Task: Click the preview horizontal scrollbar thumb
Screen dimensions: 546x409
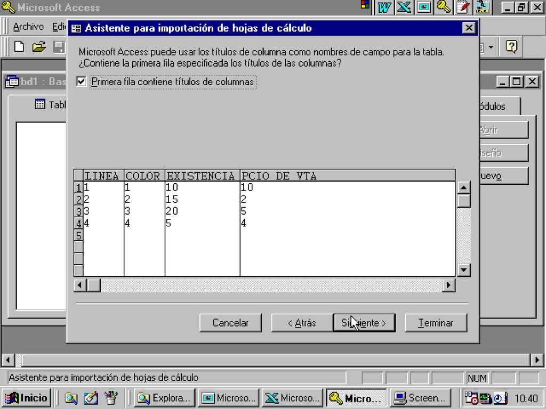Action: point(94,285)
